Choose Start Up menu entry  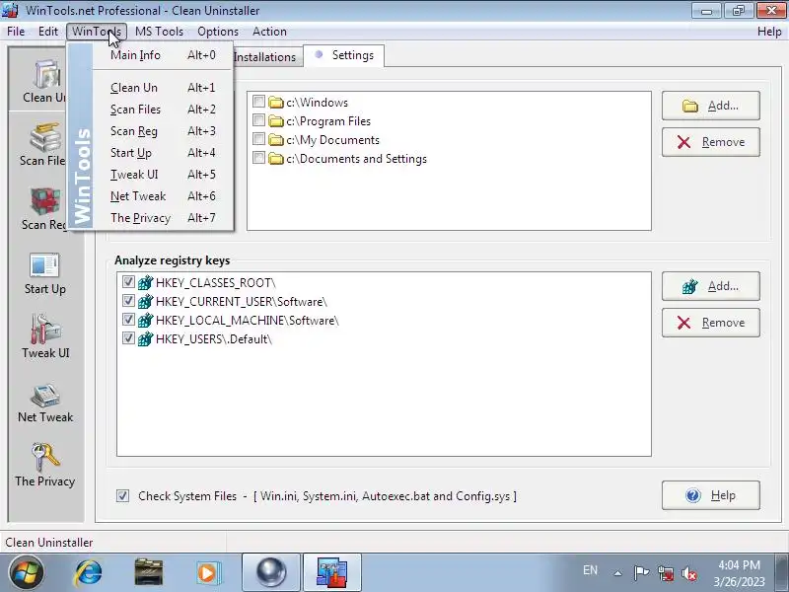(163, 153)
